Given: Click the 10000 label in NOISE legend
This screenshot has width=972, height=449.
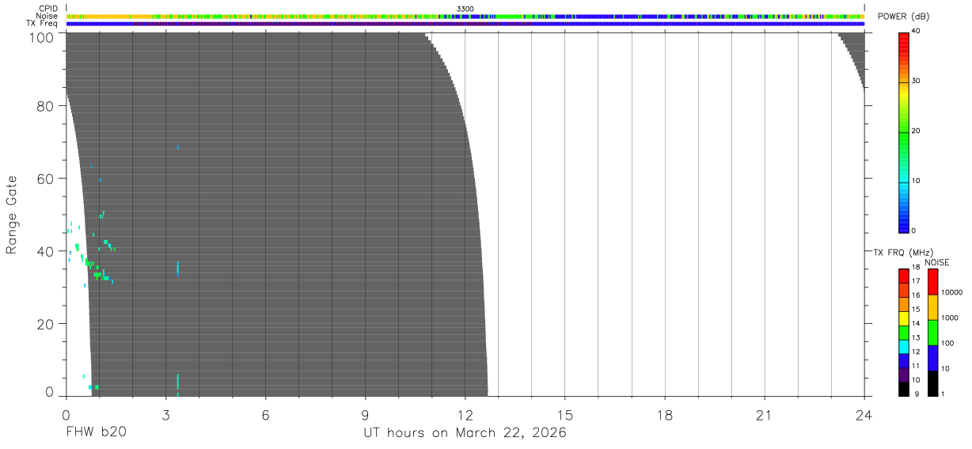Looking at the screenshot, I should [951, 292].
